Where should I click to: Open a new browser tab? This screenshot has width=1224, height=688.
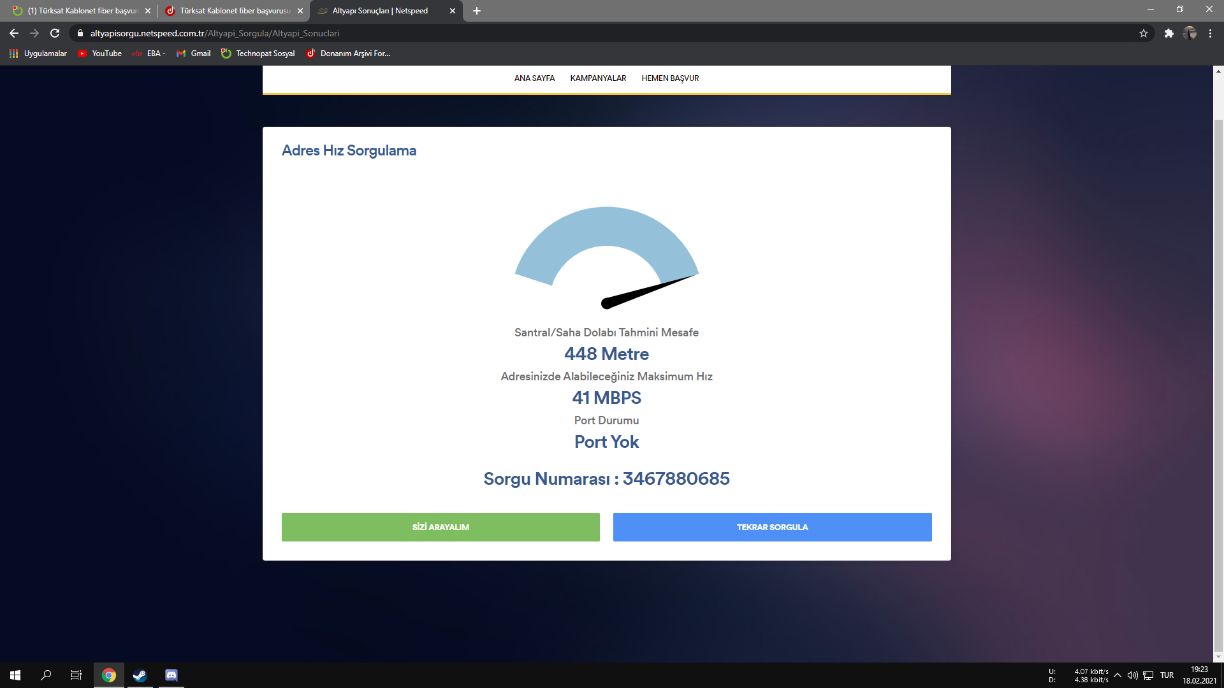[477, 11]
